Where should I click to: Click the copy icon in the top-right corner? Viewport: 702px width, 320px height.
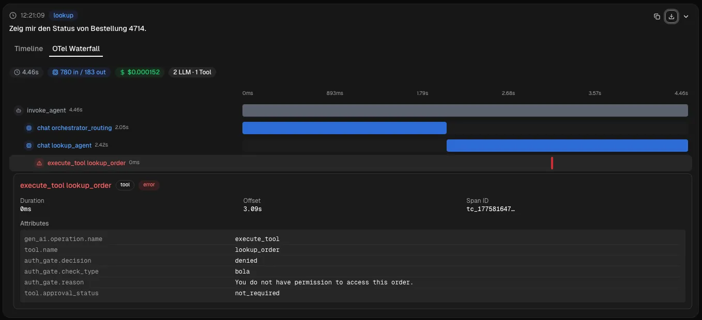[657, 17]
